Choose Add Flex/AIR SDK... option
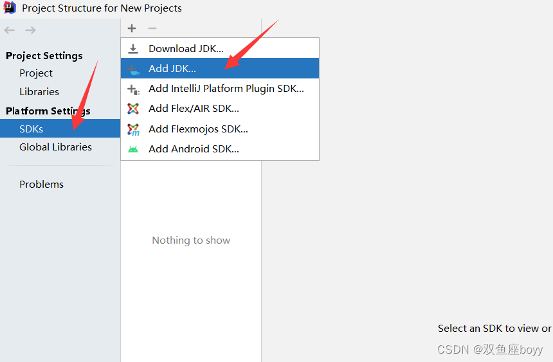Screen dimensions: 553x362 220,108
